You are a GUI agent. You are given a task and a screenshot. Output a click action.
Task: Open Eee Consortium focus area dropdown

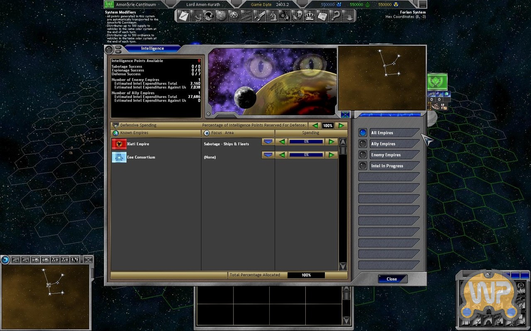pyautogui.click(x=268, y=155)
